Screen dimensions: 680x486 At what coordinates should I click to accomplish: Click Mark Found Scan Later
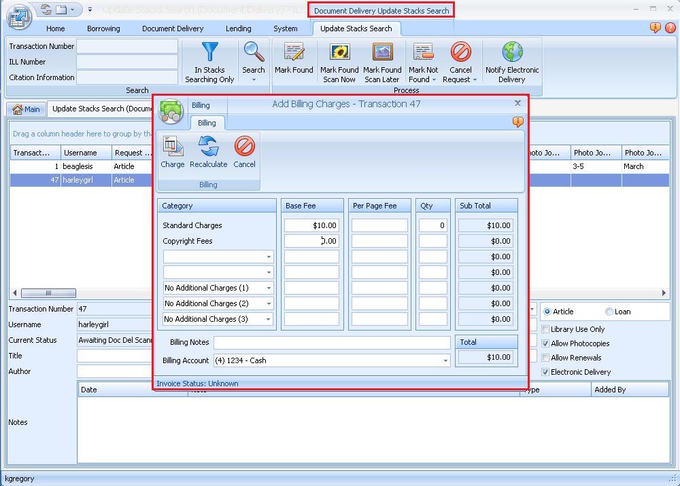[x=382, y=61]
